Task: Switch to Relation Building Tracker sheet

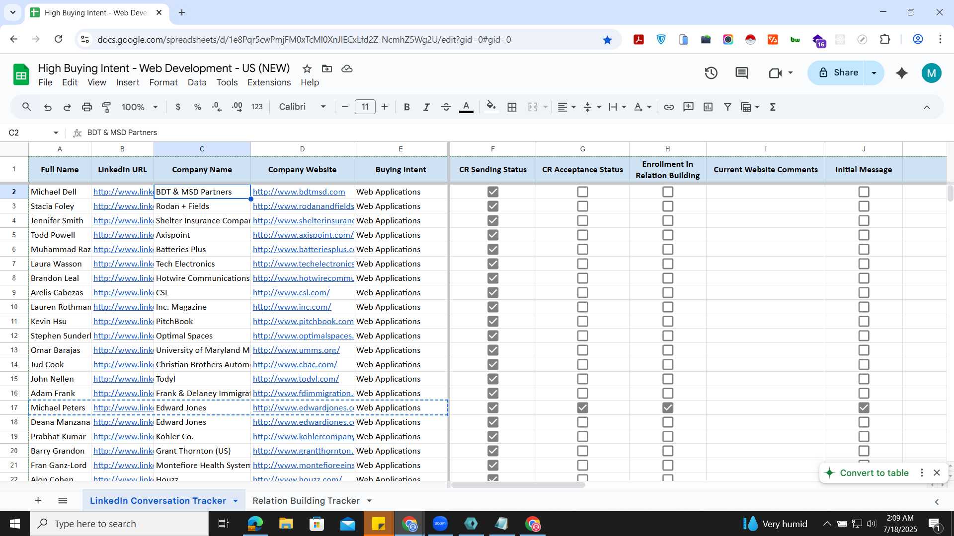Action: pyautogui.click(x=306, y=501)
